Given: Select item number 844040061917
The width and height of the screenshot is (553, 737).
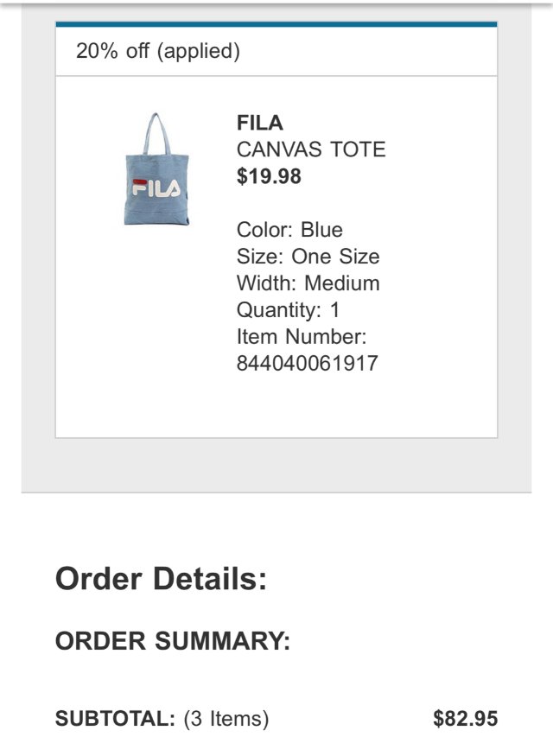Looking at the screenshot, I should click(308, 364).
